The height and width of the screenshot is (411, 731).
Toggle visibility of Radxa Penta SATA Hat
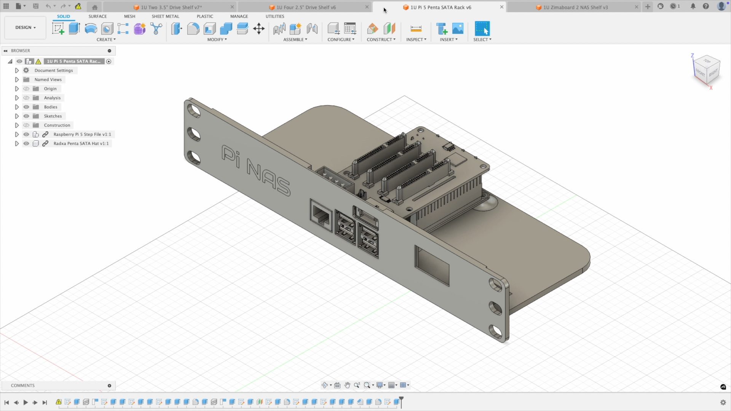pos(26,143)
